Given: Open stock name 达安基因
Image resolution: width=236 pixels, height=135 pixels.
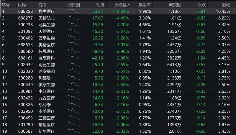Looking at the screenshot, I should point(47,71).
